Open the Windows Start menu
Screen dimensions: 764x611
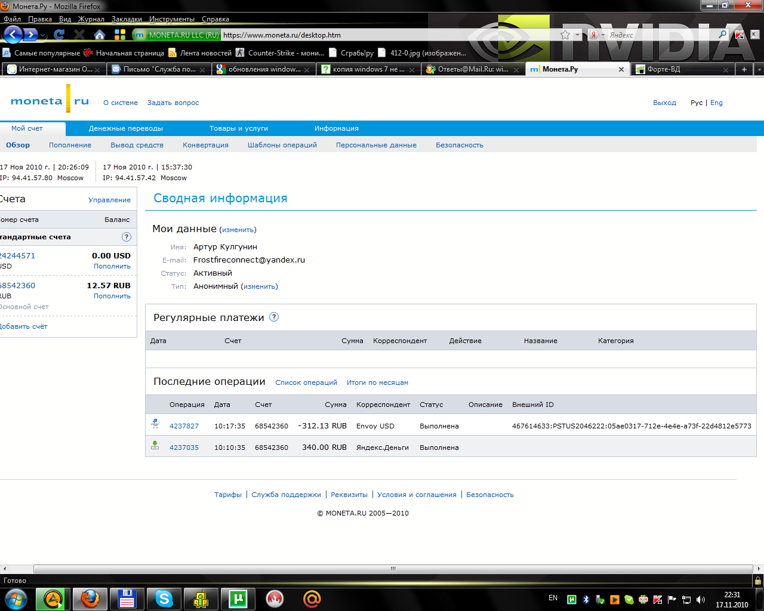point(16,598)
